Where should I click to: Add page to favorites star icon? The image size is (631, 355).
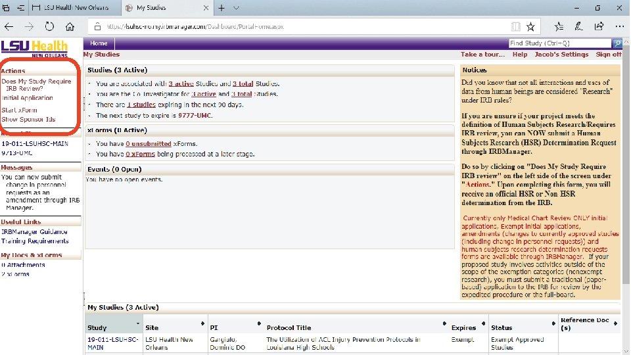pos(531,27)
